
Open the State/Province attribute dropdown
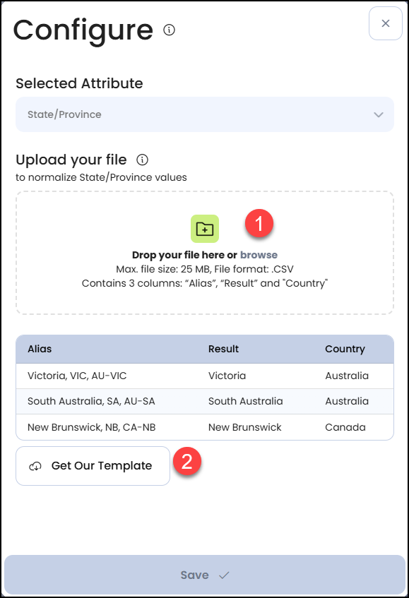(x=204, y=114)
